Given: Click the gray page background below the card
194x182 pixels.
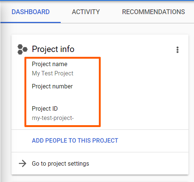Looking at the screenshot, I should pyautogui.click(x=99, y=179).
